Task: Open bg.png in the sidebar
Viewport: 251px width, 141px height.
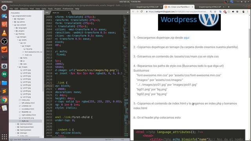Action: (x=29, y=49)
